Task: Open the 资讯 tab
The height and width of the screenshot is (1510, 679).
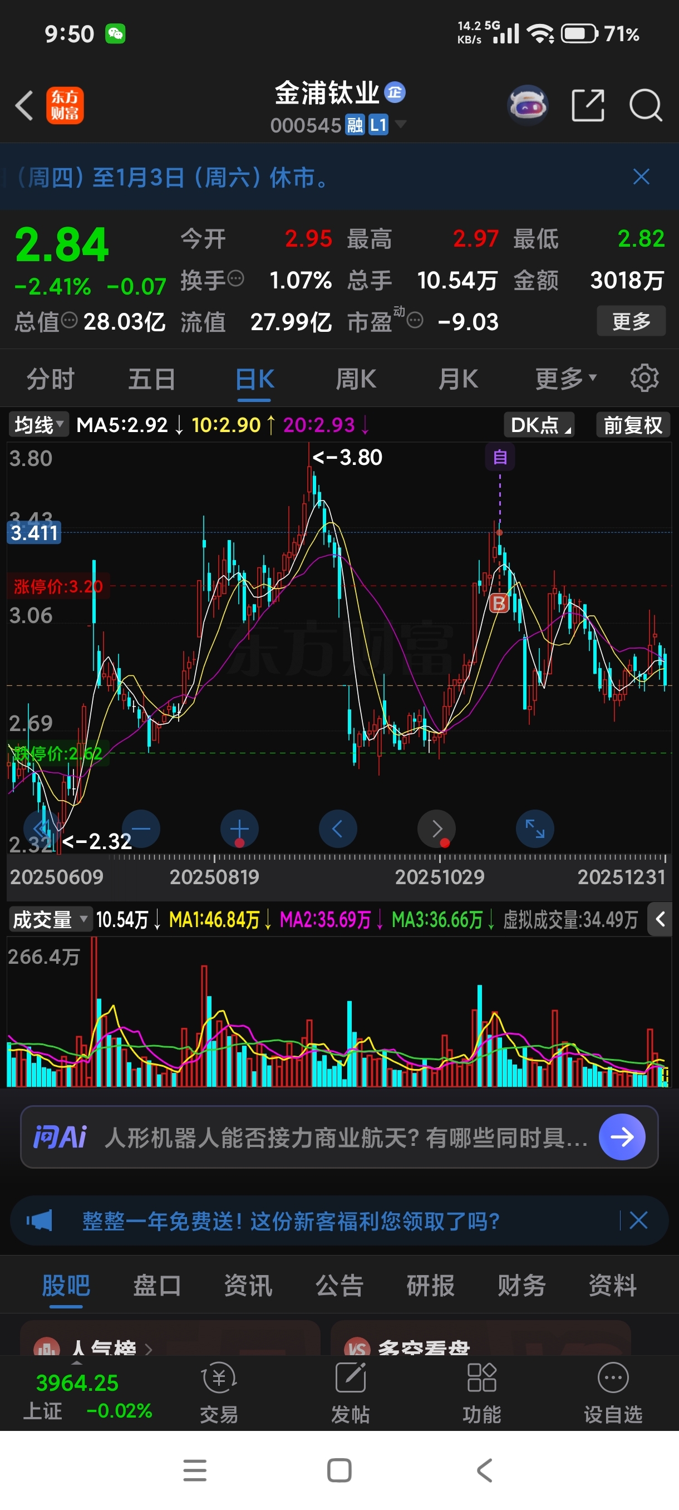Action: tap(248, 1285)
